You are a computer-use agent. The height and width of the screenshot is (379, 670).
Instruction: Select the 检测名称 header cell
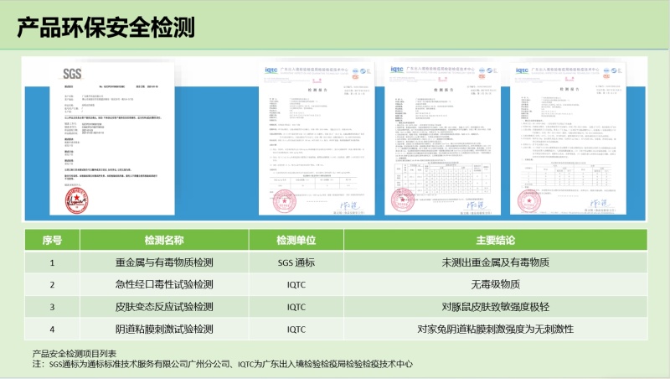164,240
